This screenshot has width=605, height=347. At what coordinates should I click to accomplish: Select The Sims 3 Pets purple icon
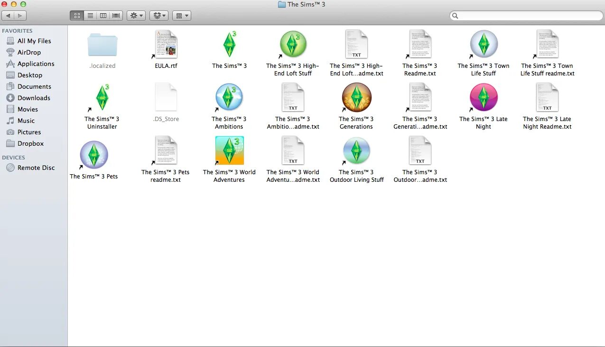(x=93, y=155)
